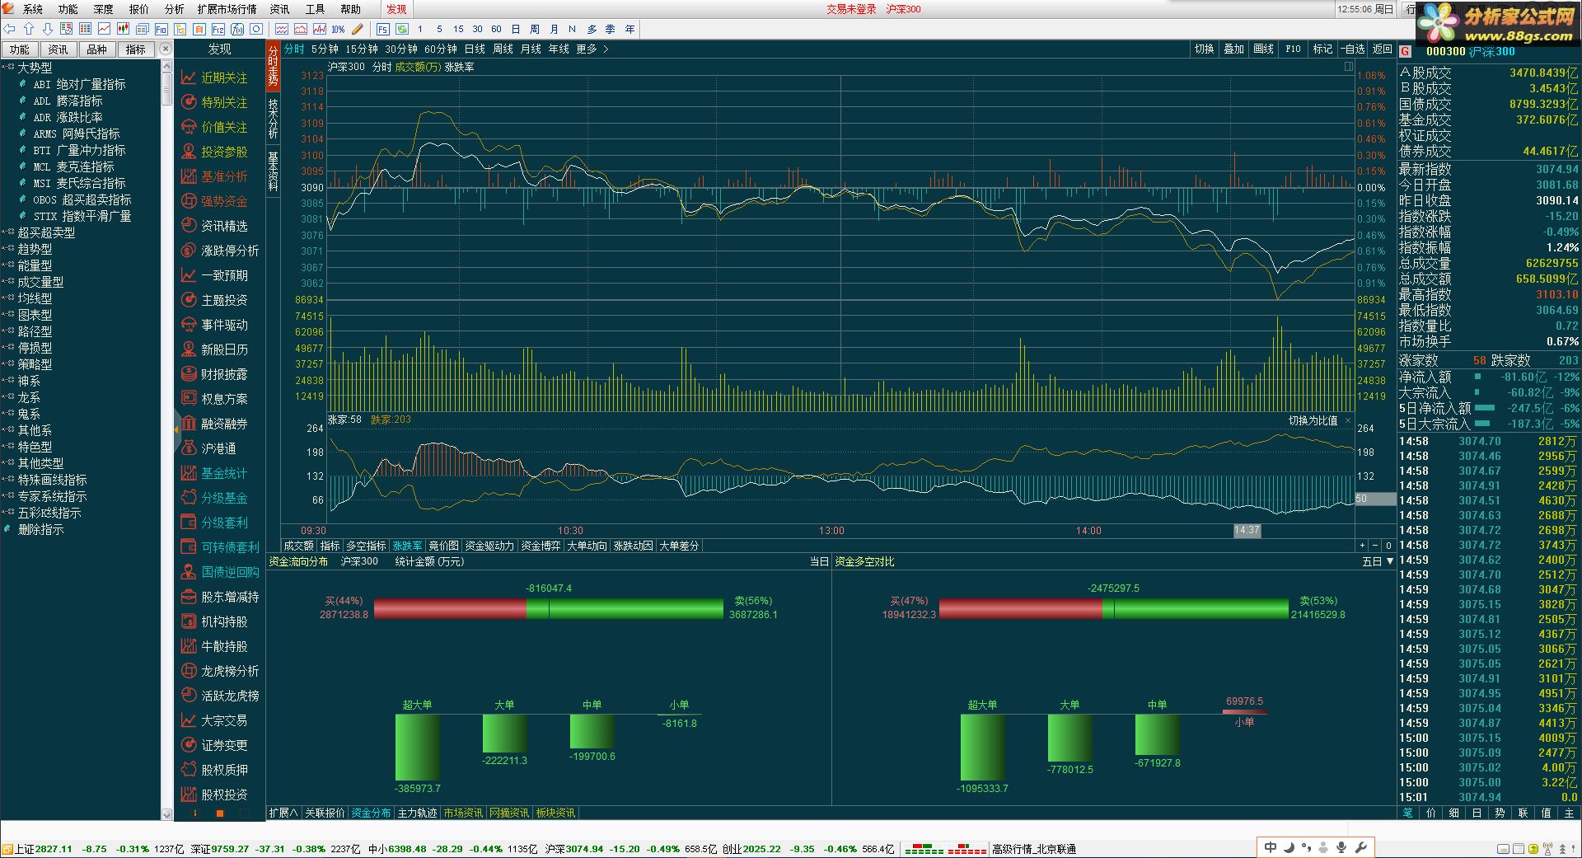Select ADR 涨跌比率 indicator
1582x858 pixels.
tap(68, 117)
